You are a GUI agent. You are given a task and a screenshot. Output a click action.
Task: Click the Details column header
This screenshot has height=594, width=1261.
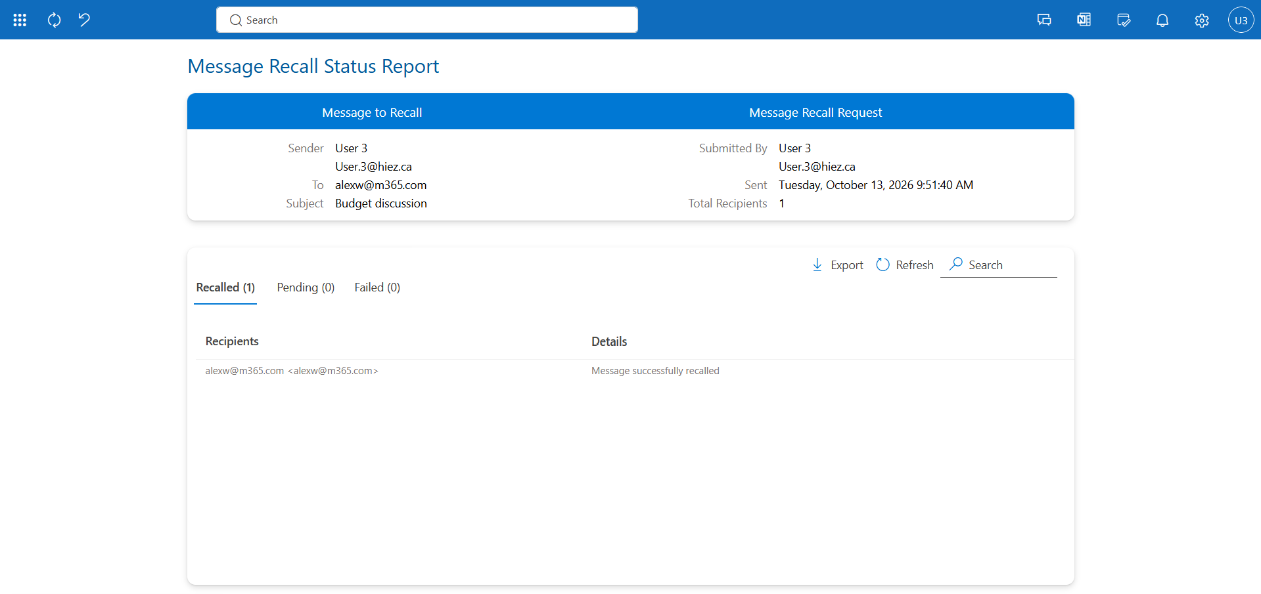(x=609, y=341)
